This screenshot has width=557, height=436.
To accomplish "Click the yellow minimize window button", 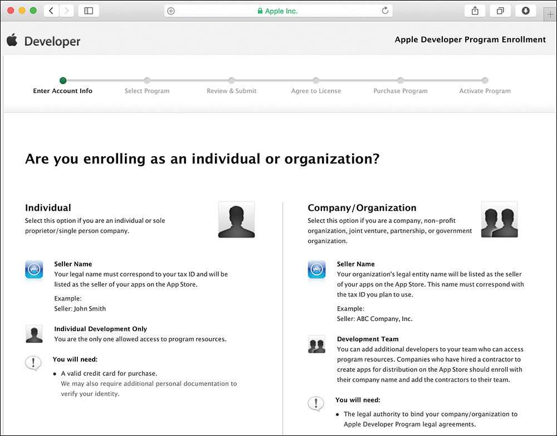I will [x=22, y=11].
